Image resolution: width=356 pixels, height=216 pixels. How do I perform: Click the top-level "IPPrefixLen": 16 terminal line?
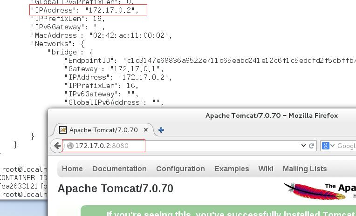68,19
